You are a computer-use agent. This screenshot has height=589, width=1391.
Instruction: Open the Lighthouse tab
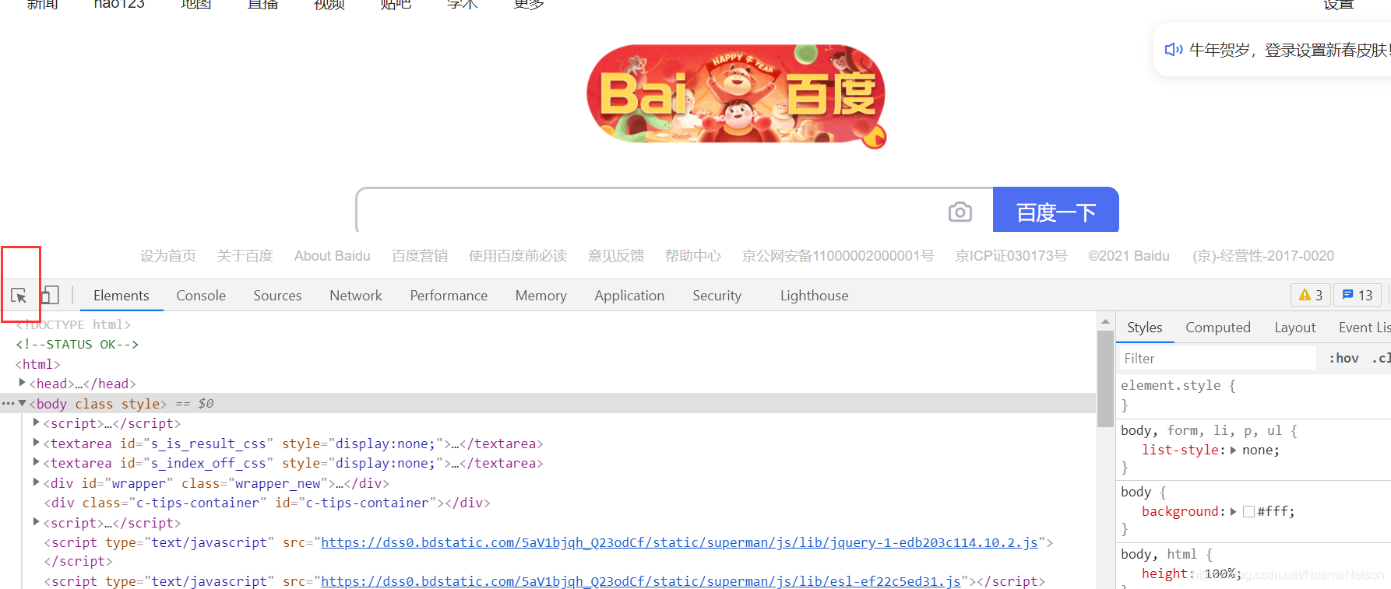814,296
